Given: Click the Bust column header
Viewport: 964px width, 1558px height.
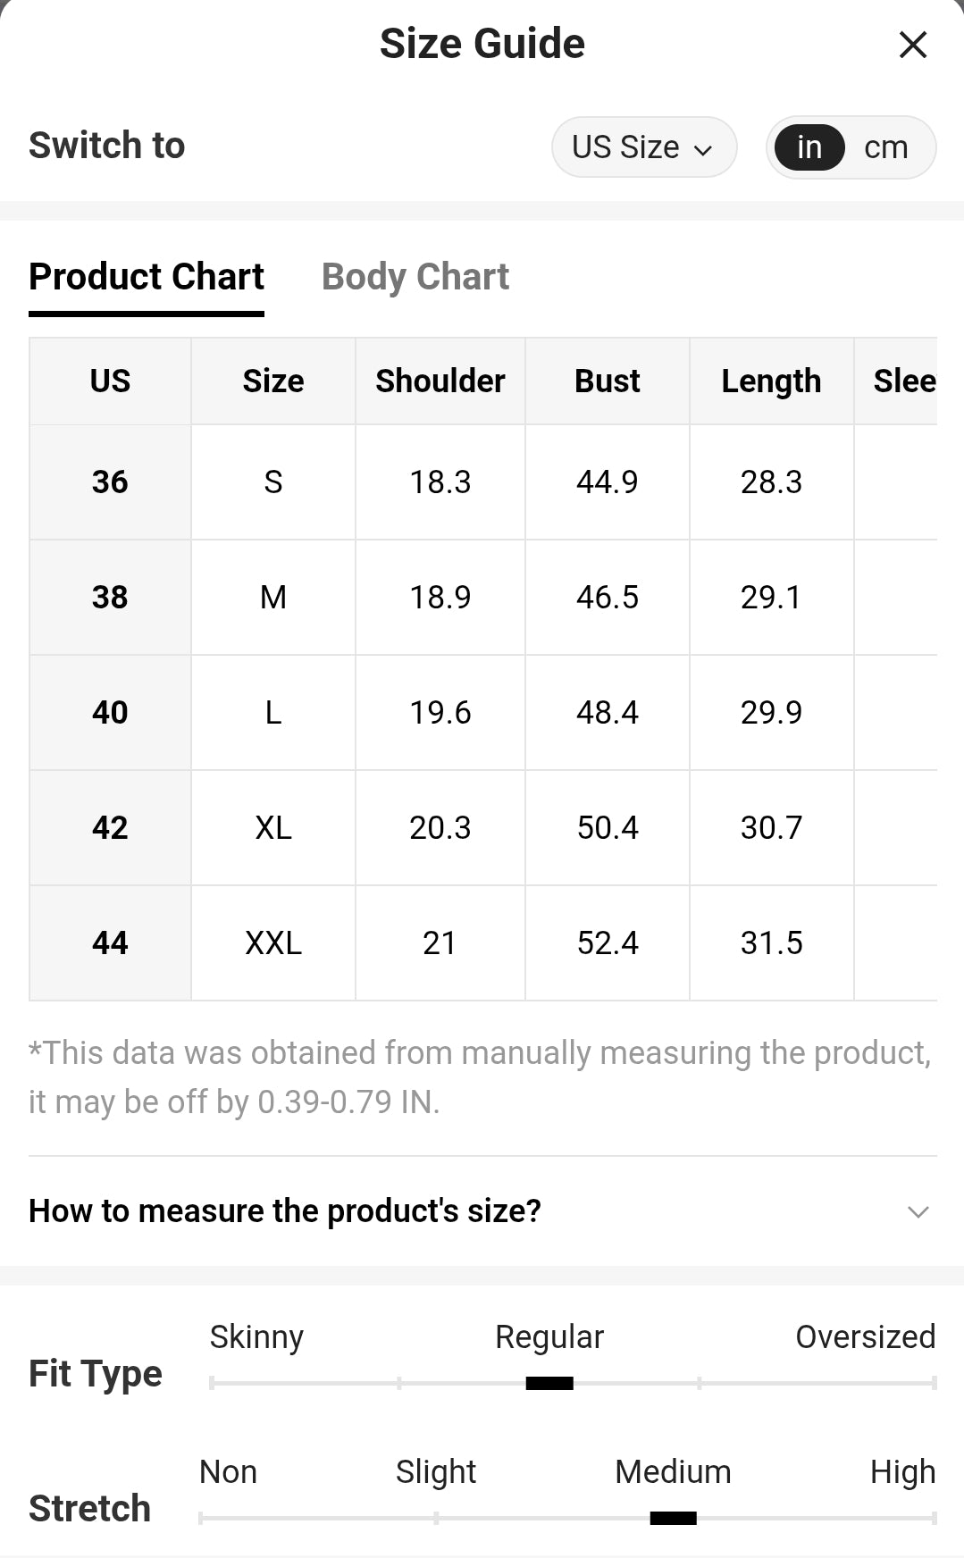Looking at the screenshot, I should [x=608, y=381].
